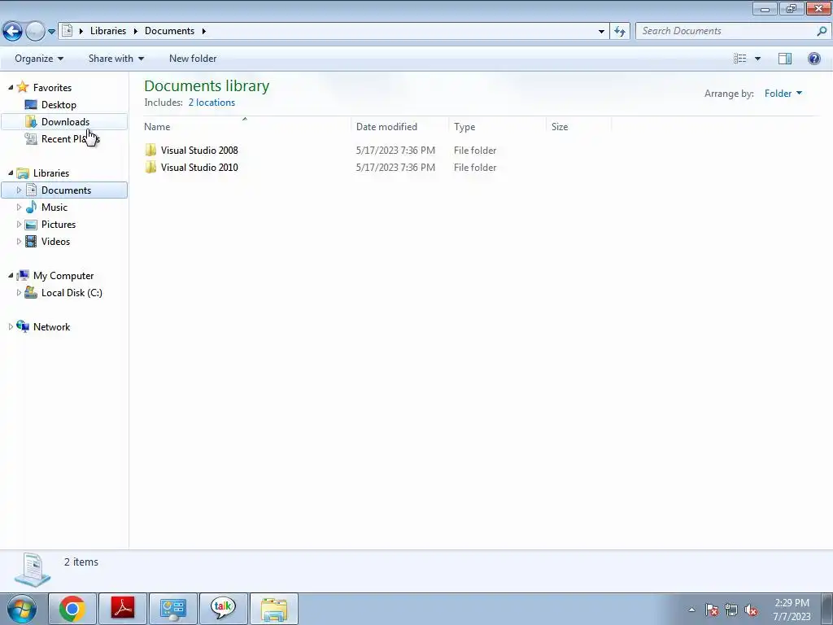Click the Windows Explorer taskbar icon

274,609
